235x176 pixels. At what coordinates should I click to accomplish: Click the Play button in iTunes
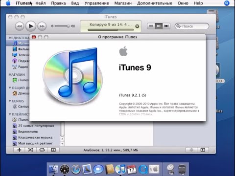(x=31, y=26)
